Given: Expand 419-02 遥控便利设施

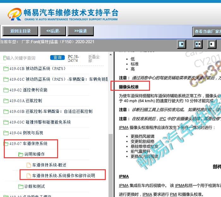Looking at the screenshot, I should point(28,90).
